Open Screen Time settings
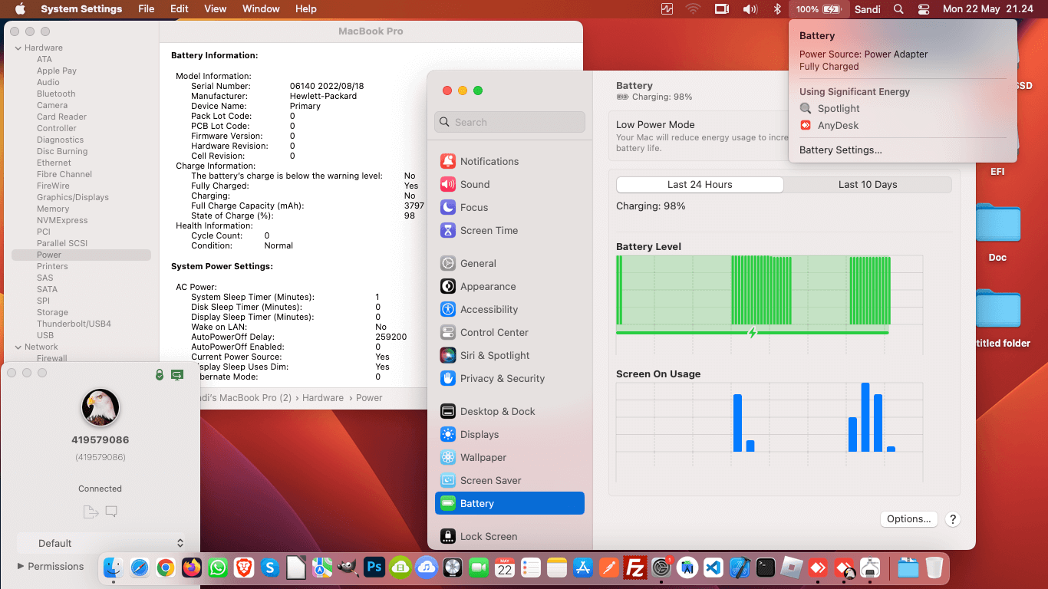 click(x=488, y=230)
